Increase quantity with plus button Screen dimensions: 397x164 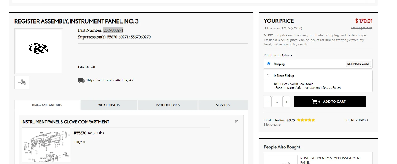coord(286,102)
